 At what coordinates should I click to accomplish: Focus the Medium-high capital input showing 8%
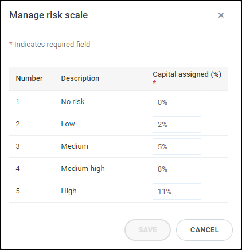coord(177,169)
